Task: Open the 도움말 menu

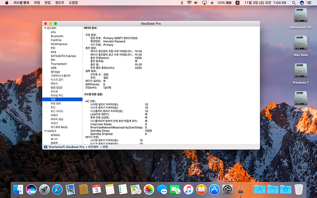Action: (x=73, y=3)
